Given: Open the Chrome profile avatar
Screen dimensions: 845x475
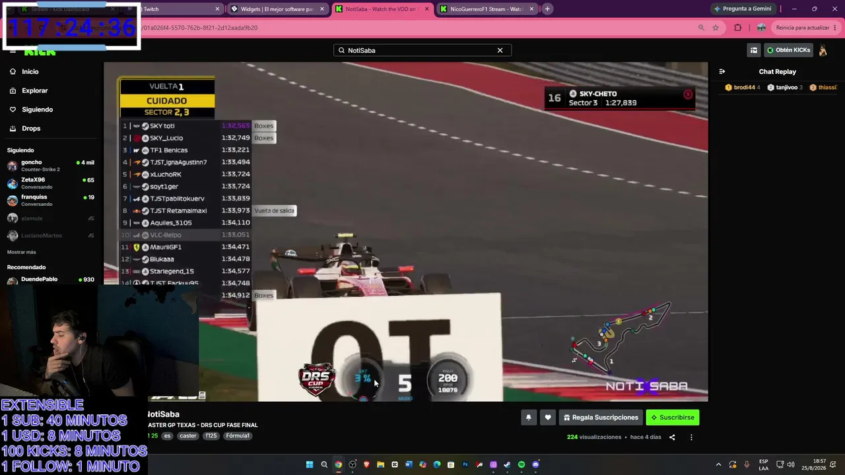Looking at the screenshot, I should click(761, 28).
